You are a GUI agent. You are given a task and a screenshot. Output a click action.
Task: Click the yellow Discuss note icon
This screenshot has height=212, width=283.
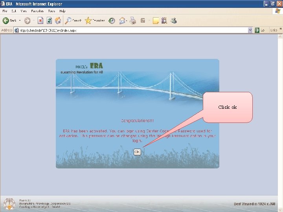click(x=156, y=20)
